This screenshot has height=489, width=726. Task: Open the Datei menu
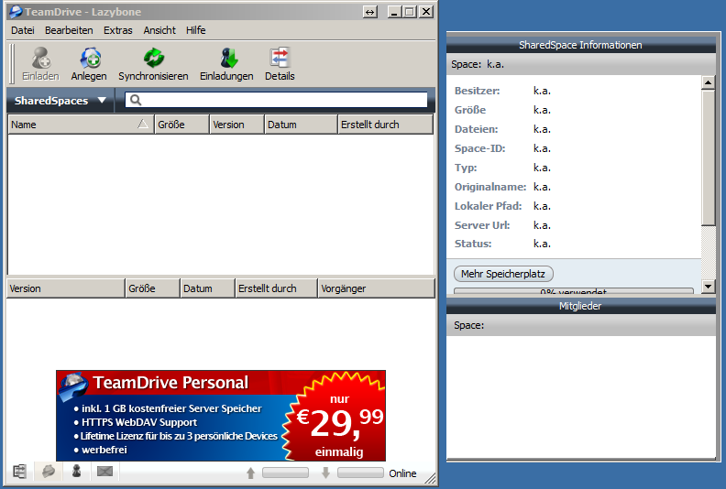click(x=23, y=30)
